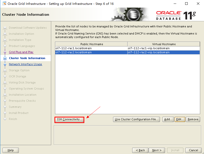Click Use Cluster Configuration File button

(136, 119)
